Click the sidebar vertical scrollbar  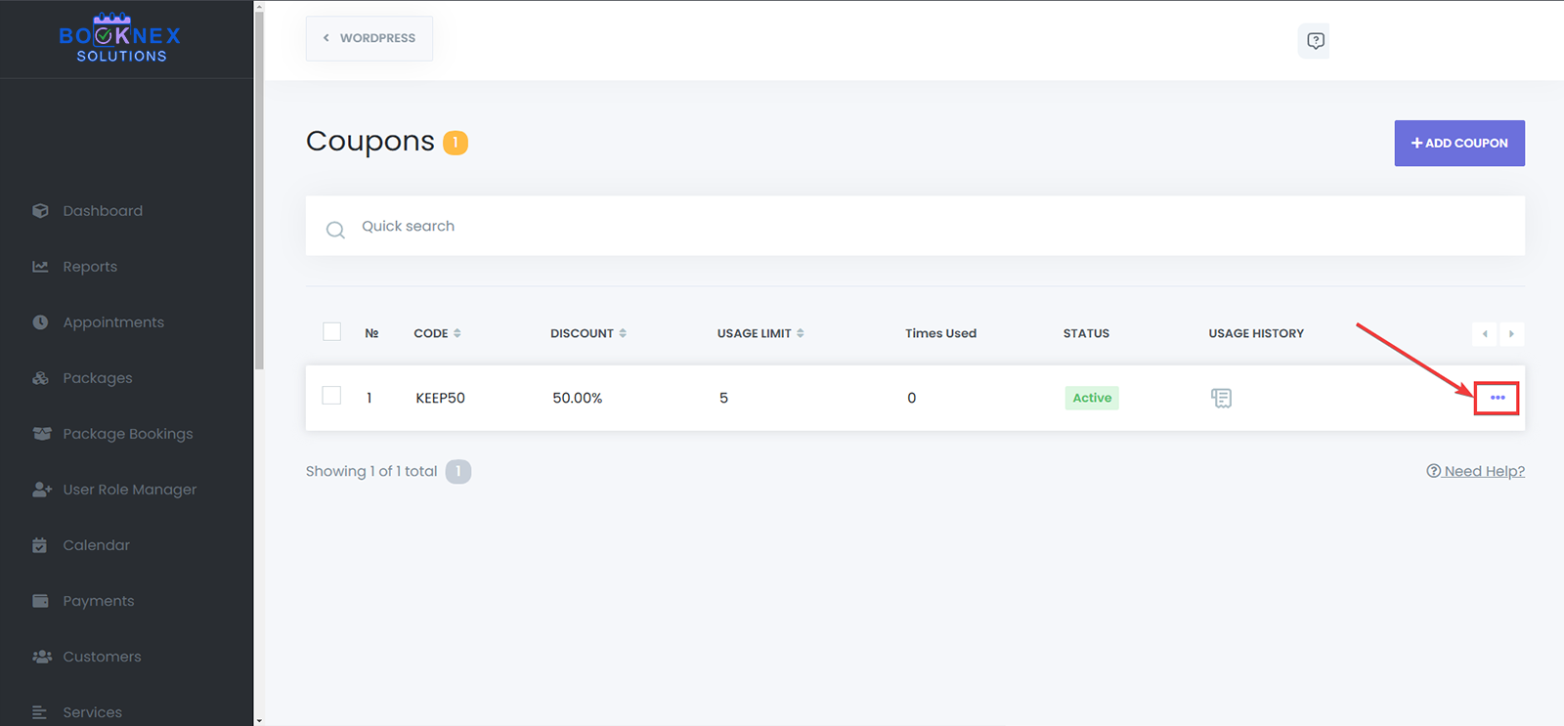coord(259,195)
